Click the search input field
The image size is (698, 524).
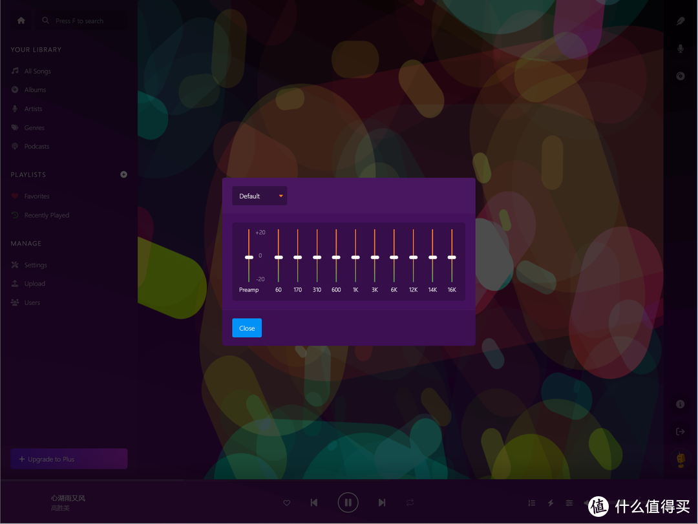[x=84, y=21]
